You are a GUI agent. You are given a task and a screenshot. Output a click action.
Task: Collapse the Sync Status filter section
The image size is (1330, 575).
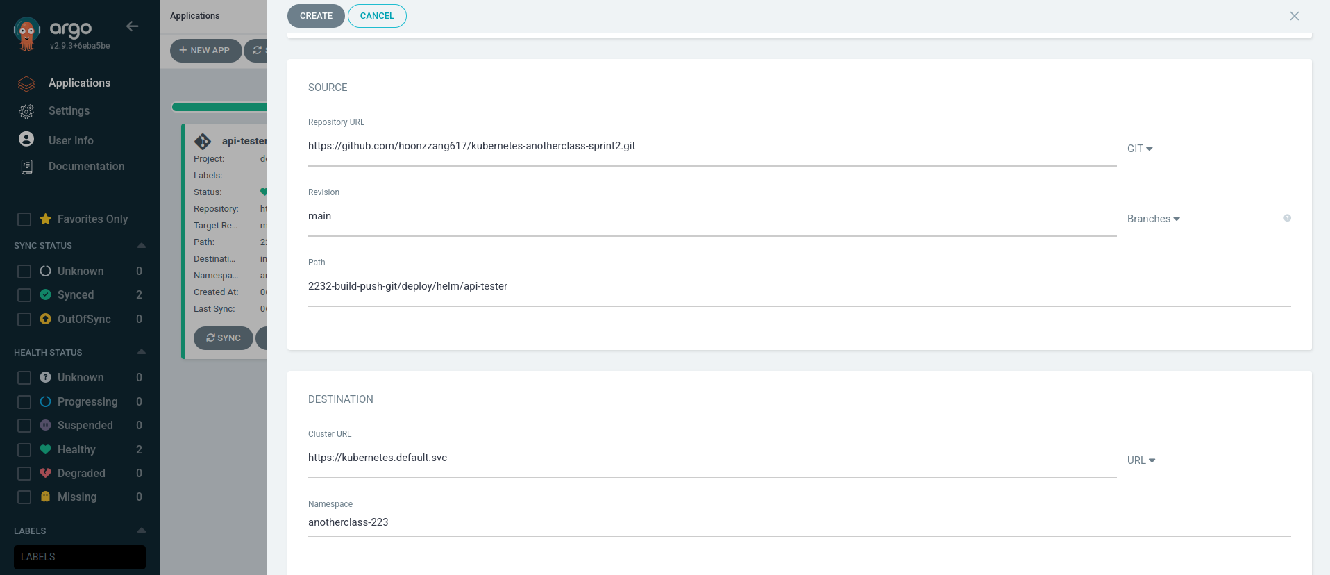[x=142, y=246]
